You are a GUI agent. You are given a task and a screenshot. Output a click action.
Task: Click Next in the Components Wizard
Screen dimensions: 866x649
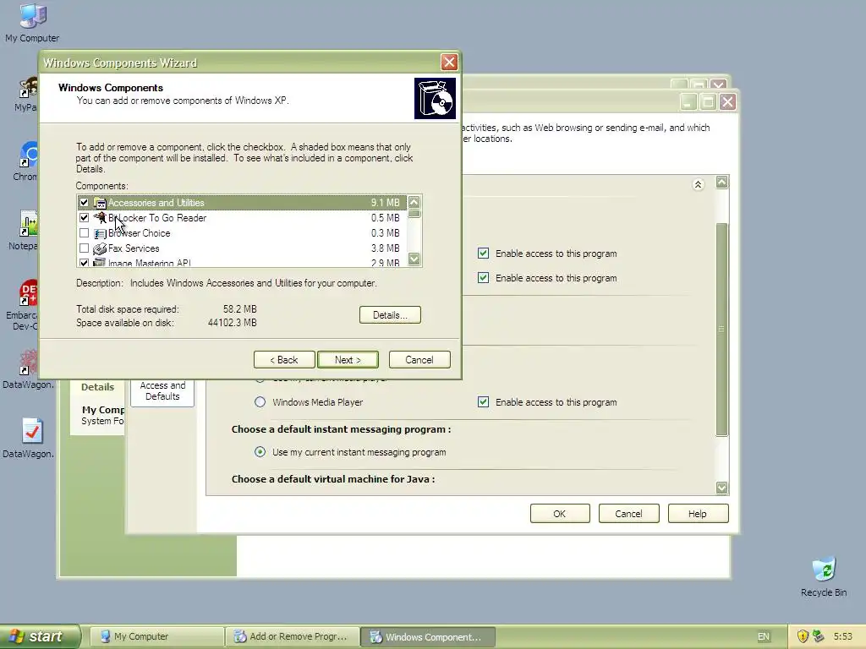coord(348,360)
